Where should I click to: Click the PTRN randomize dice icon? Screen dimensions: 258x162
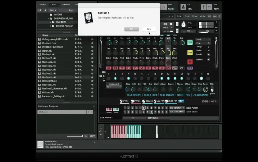121,101
